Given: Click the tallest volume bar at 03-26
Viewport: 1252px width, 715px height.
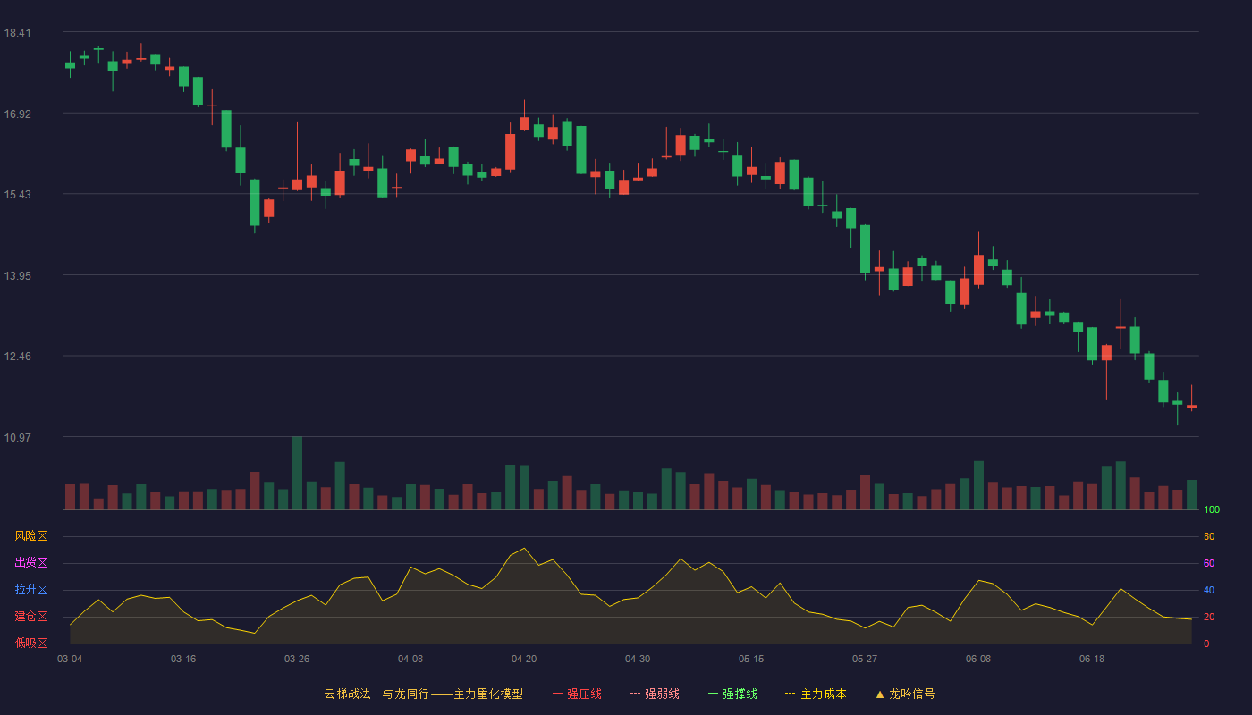Looking at the screenshot, I should coord(297,474).
